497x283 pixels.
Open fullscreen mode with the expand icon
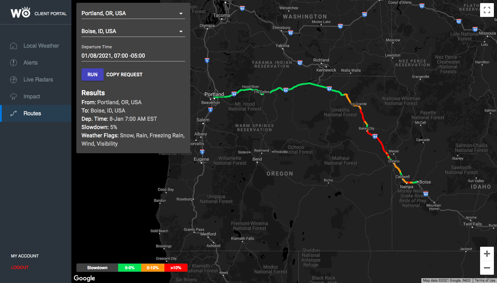(487, 10)
